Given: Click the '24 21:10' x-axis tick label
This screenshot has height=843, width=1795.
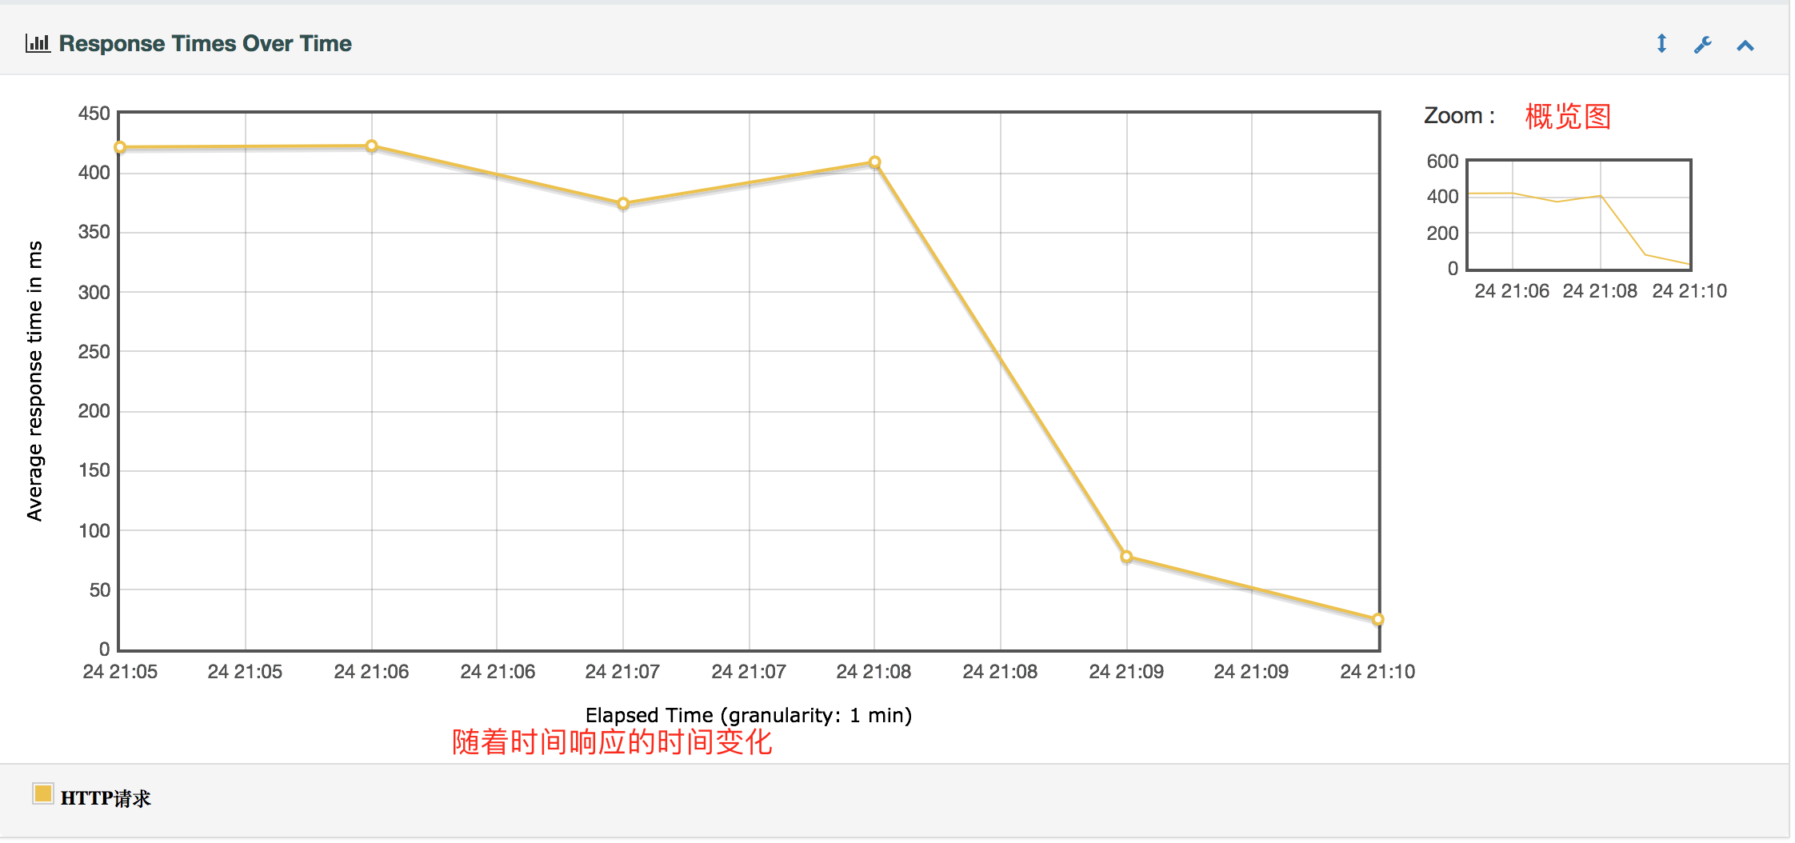Looking at the screenshot, I should point(1377,672).
